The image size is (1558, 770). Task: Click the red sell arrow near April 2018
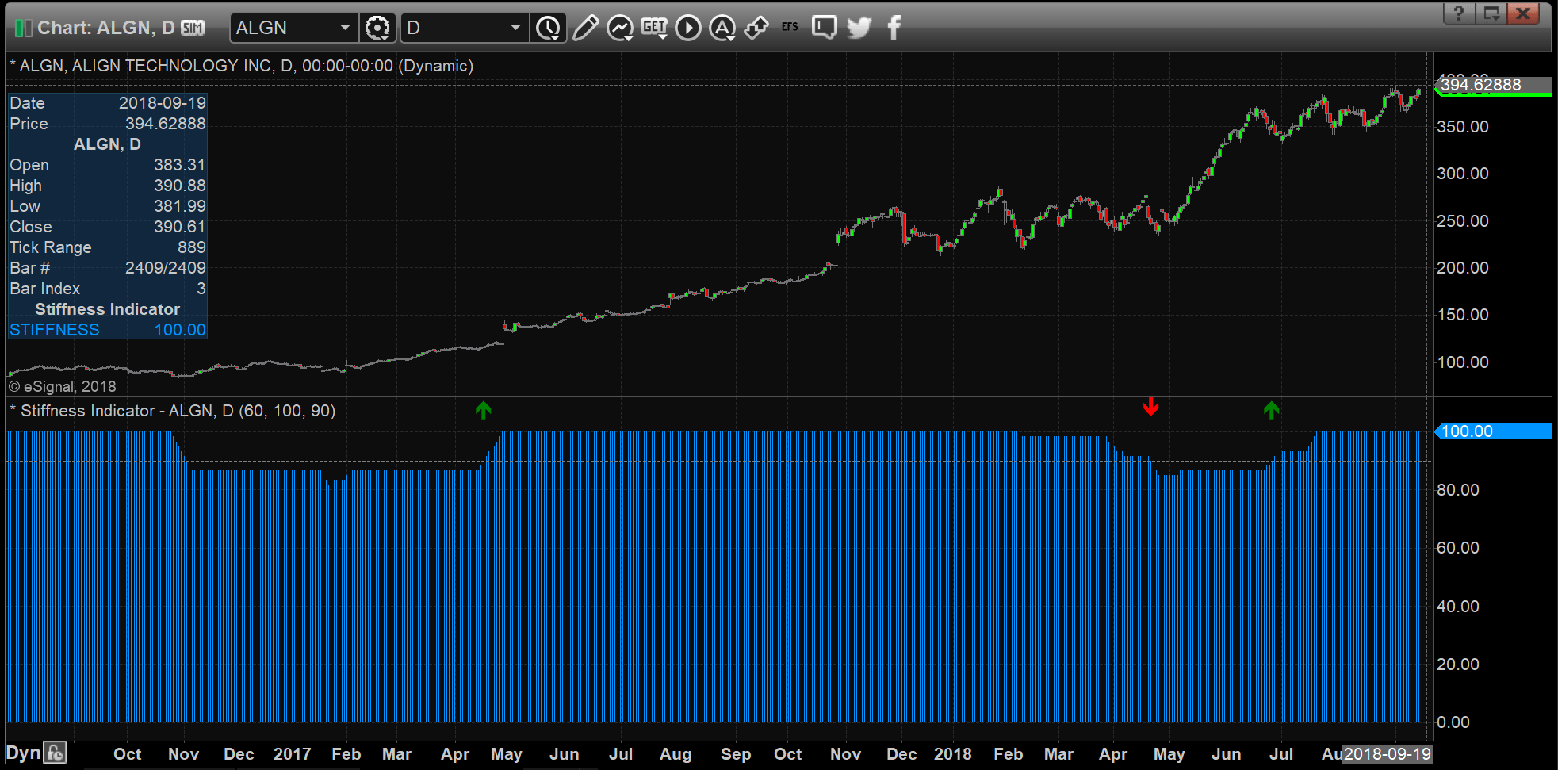(1151, 407)
